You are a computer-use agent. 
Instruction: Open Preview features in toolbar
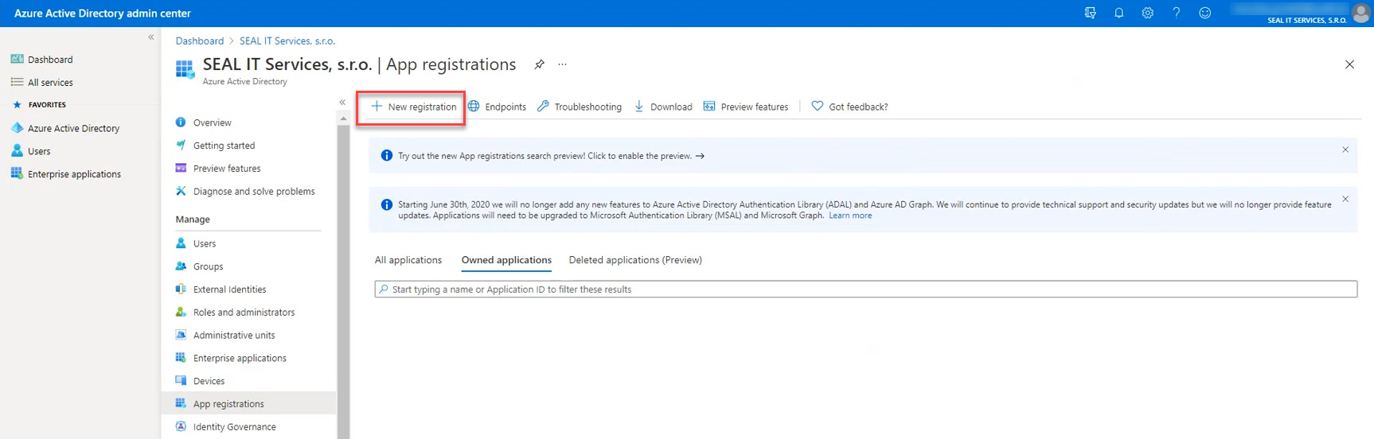pyautogui.click(x=746, y=107)
